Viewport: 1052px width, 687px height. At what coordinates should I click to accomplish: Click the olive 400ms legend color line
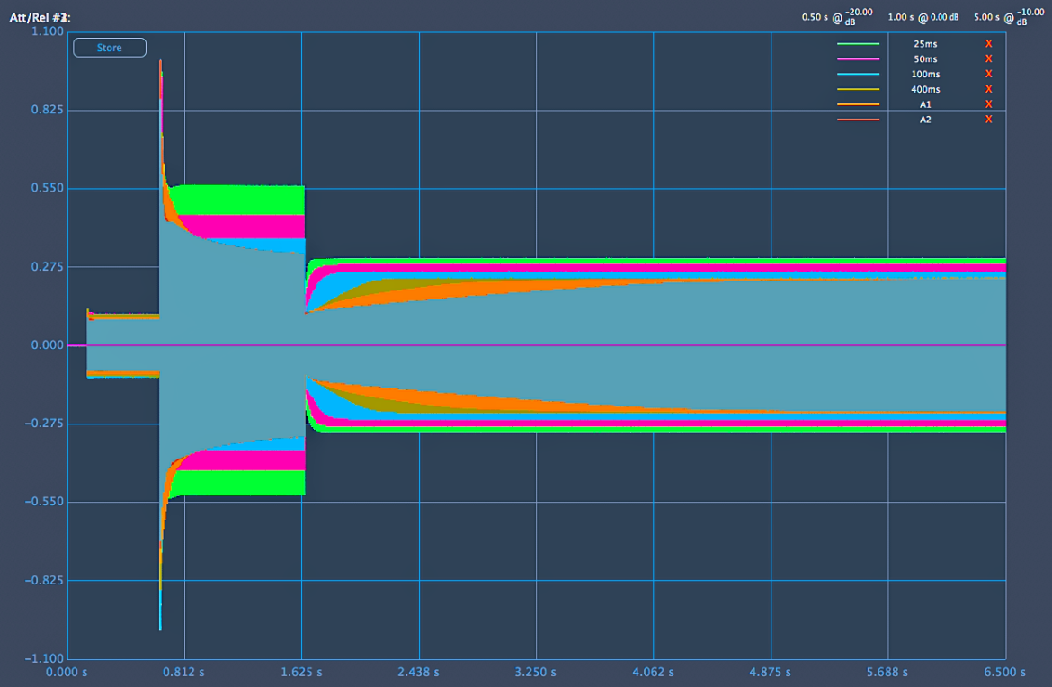(858, 89)
